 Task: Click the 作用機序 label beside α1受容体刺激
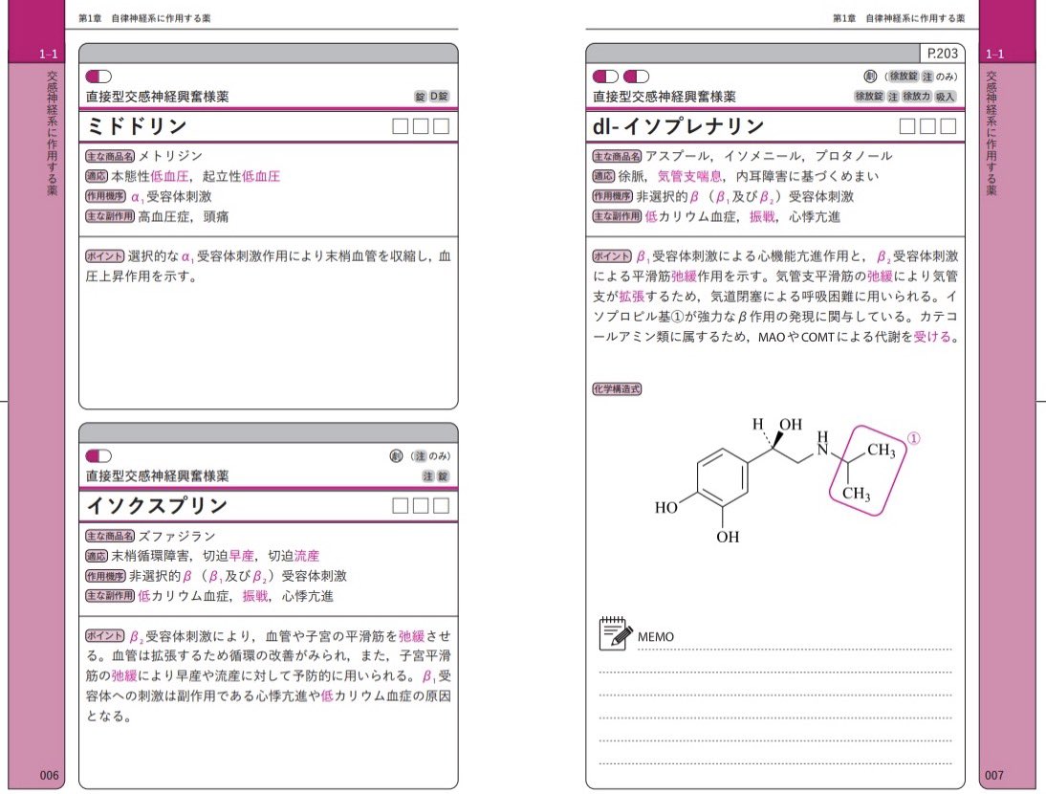click(x=105, y=196)
